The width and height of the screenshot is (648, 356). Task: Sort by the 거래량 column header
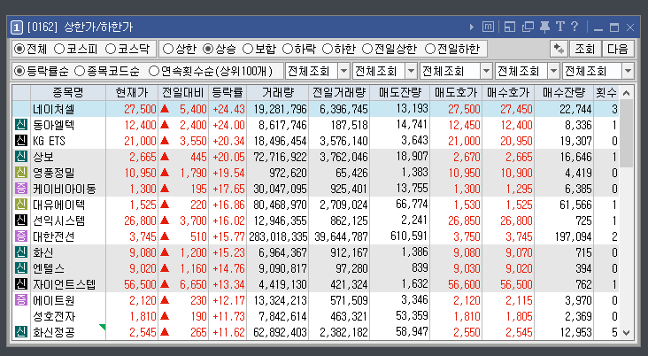278,93
